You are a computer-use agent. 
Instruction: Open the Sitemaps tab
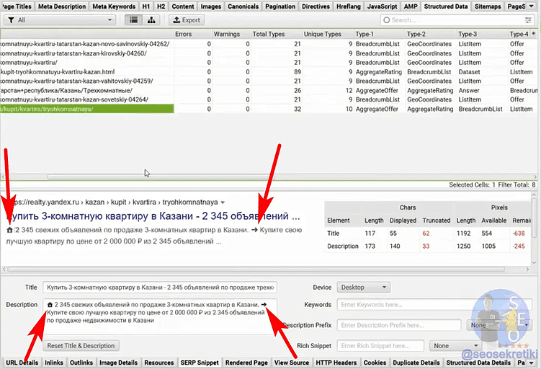click(x=488, y=6)
